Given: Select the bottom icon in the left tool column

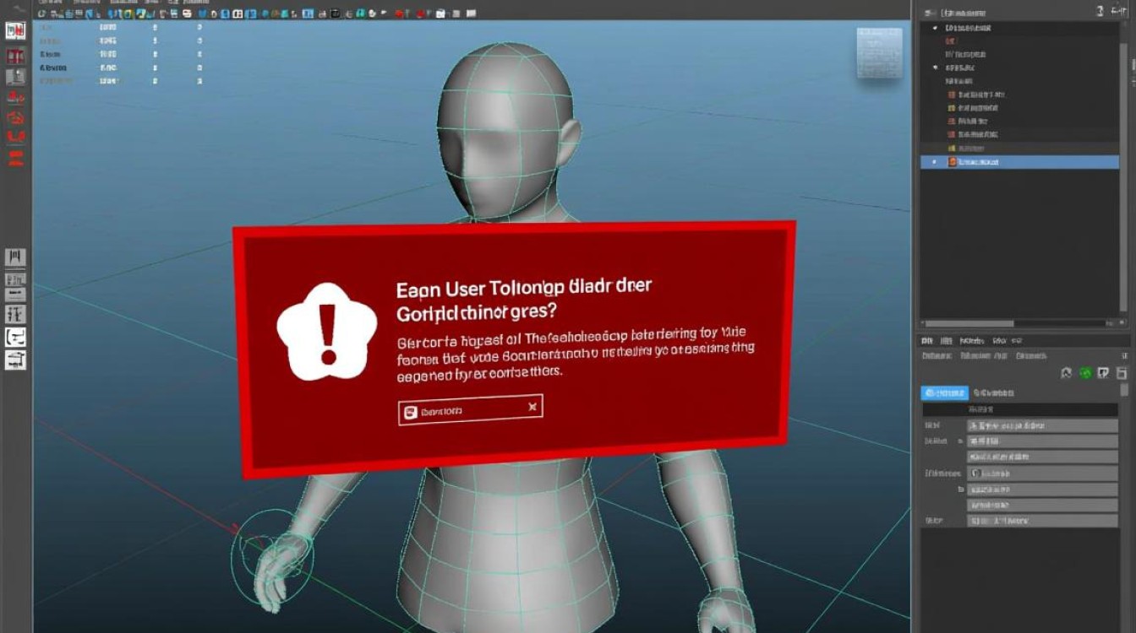Looking at the screenshot, I should 15,360.
